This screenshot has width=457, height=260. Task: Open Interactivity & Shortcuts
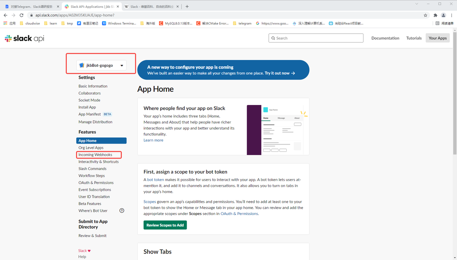[x=99, y=162]
